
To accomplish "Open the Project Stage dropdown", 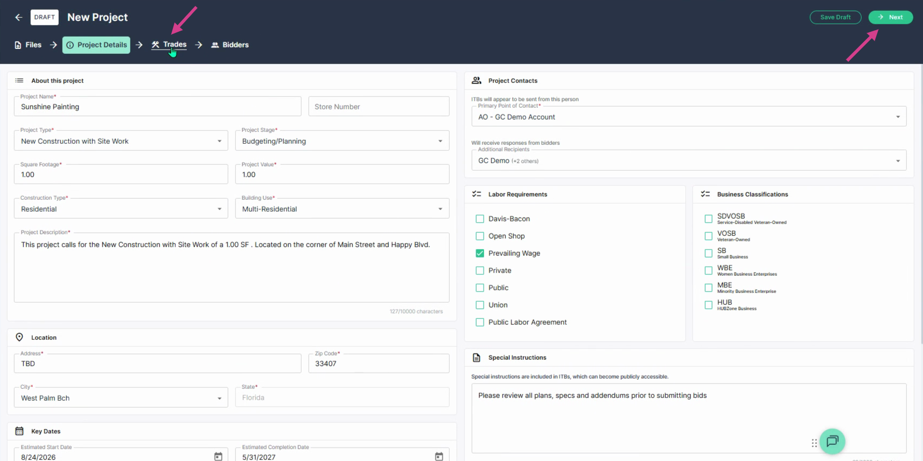I will [x=342, y=141].
